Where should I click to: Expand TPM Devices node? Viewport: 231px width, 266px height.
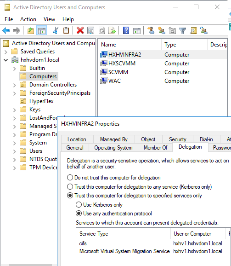coord(15,168)
